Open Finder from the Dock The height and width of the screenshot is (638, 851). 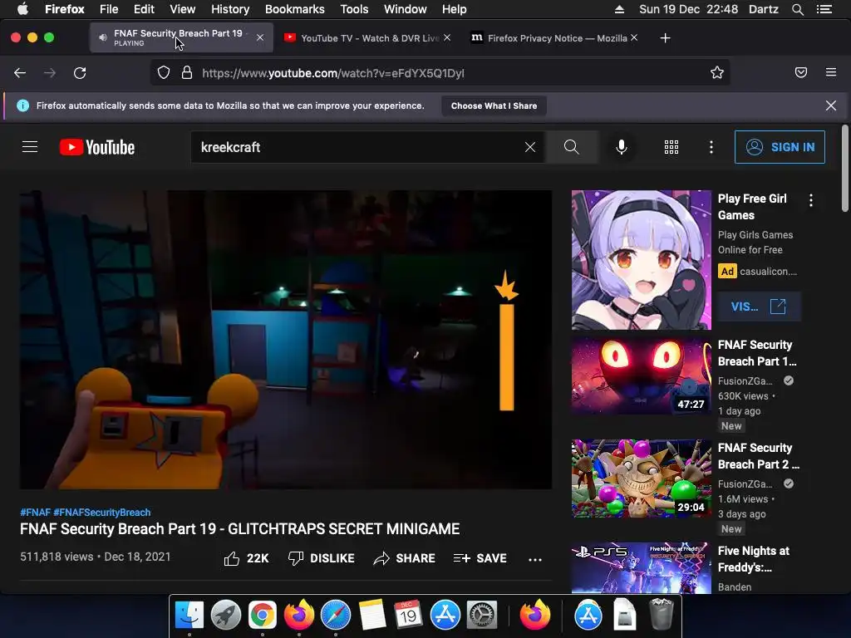point(189,615)
